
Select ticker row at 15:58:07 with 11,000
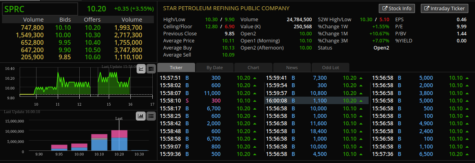point(210,93)
